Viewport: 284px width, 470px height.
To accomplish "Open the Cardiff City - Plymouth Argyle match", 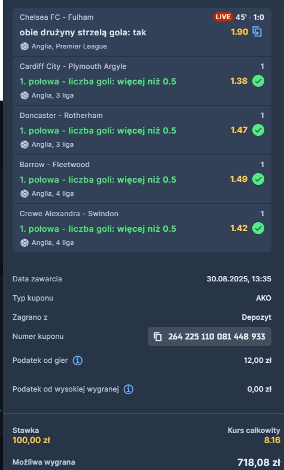I will [73, 66].
